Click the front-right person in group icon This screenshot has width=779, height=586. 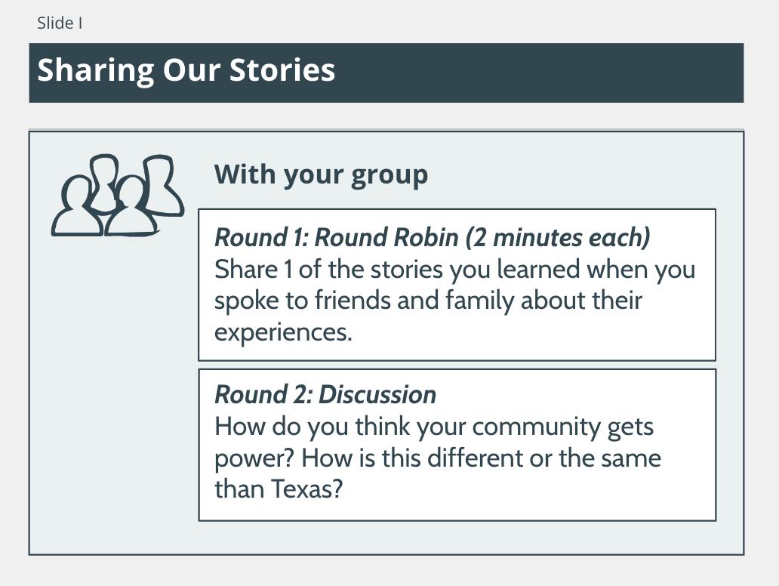pos(130,206)
